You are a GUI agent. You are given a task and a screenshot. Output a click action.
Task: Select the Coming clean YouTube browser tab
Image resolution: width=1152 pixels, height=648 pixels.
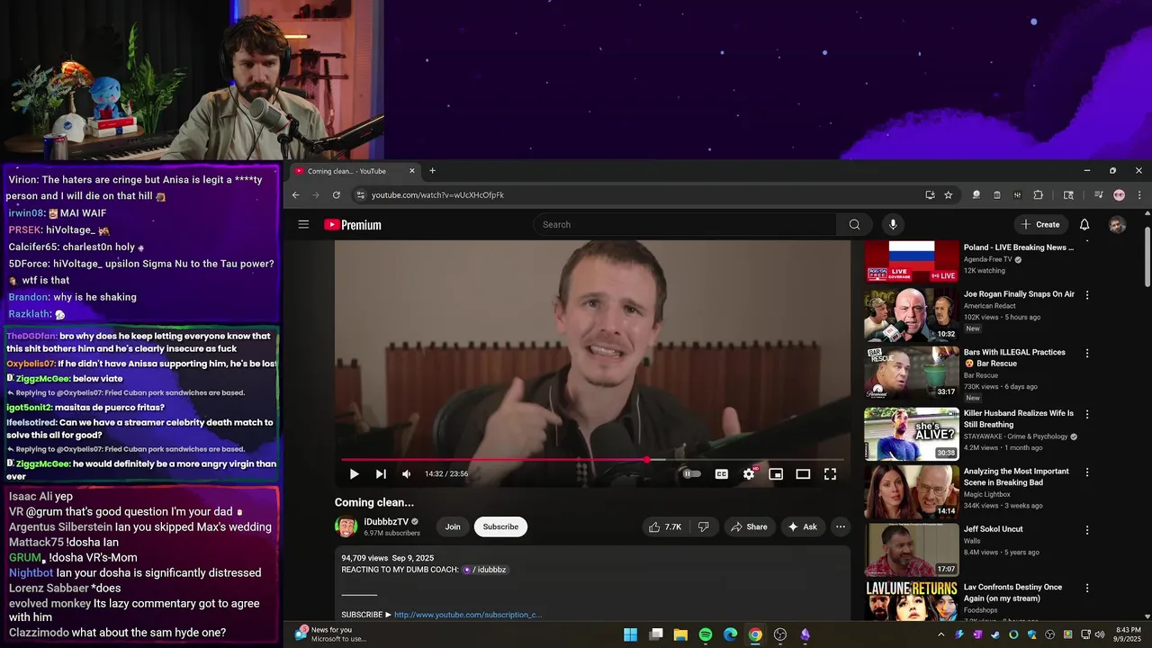pyautogui.click(x=355, y=171)
